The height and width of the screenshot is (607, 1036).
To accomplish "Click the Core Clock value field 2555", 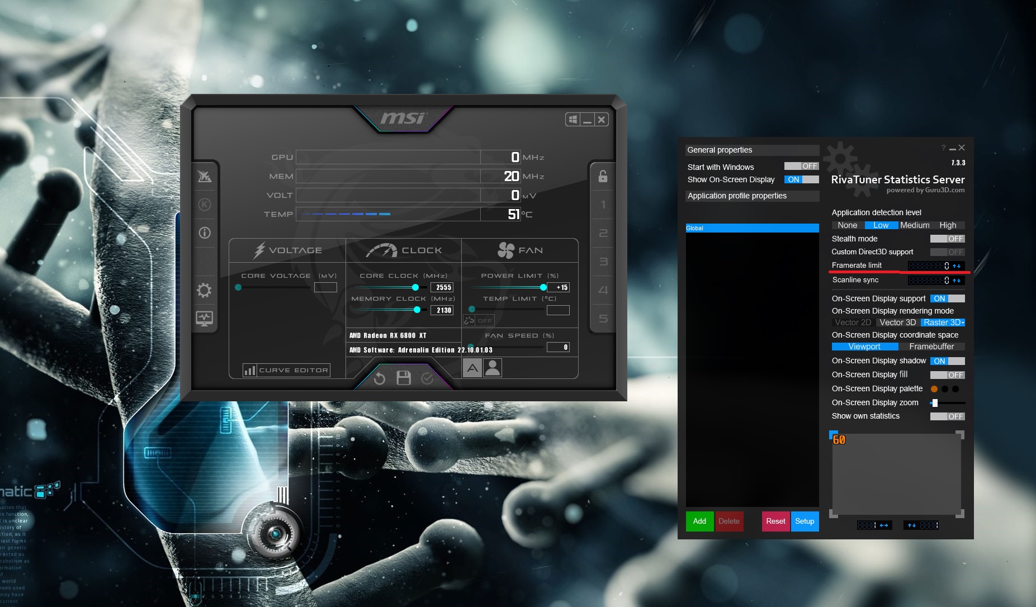I will pos(442,287).
